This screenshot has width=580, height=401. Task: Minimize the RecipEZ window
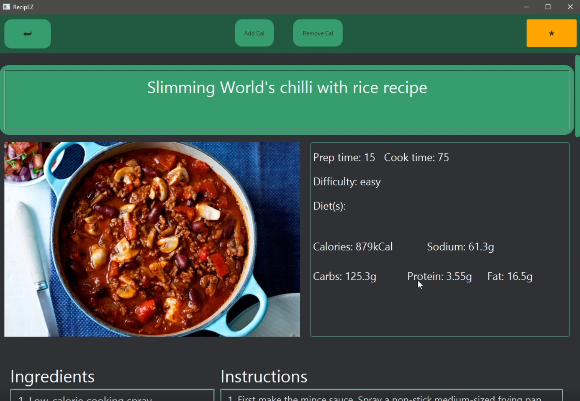[526, 7]
